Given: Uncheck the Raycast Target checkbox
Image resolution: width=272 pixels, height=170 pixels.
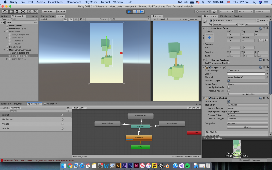Looking at the screenshot, I should [x=228, y=81].
